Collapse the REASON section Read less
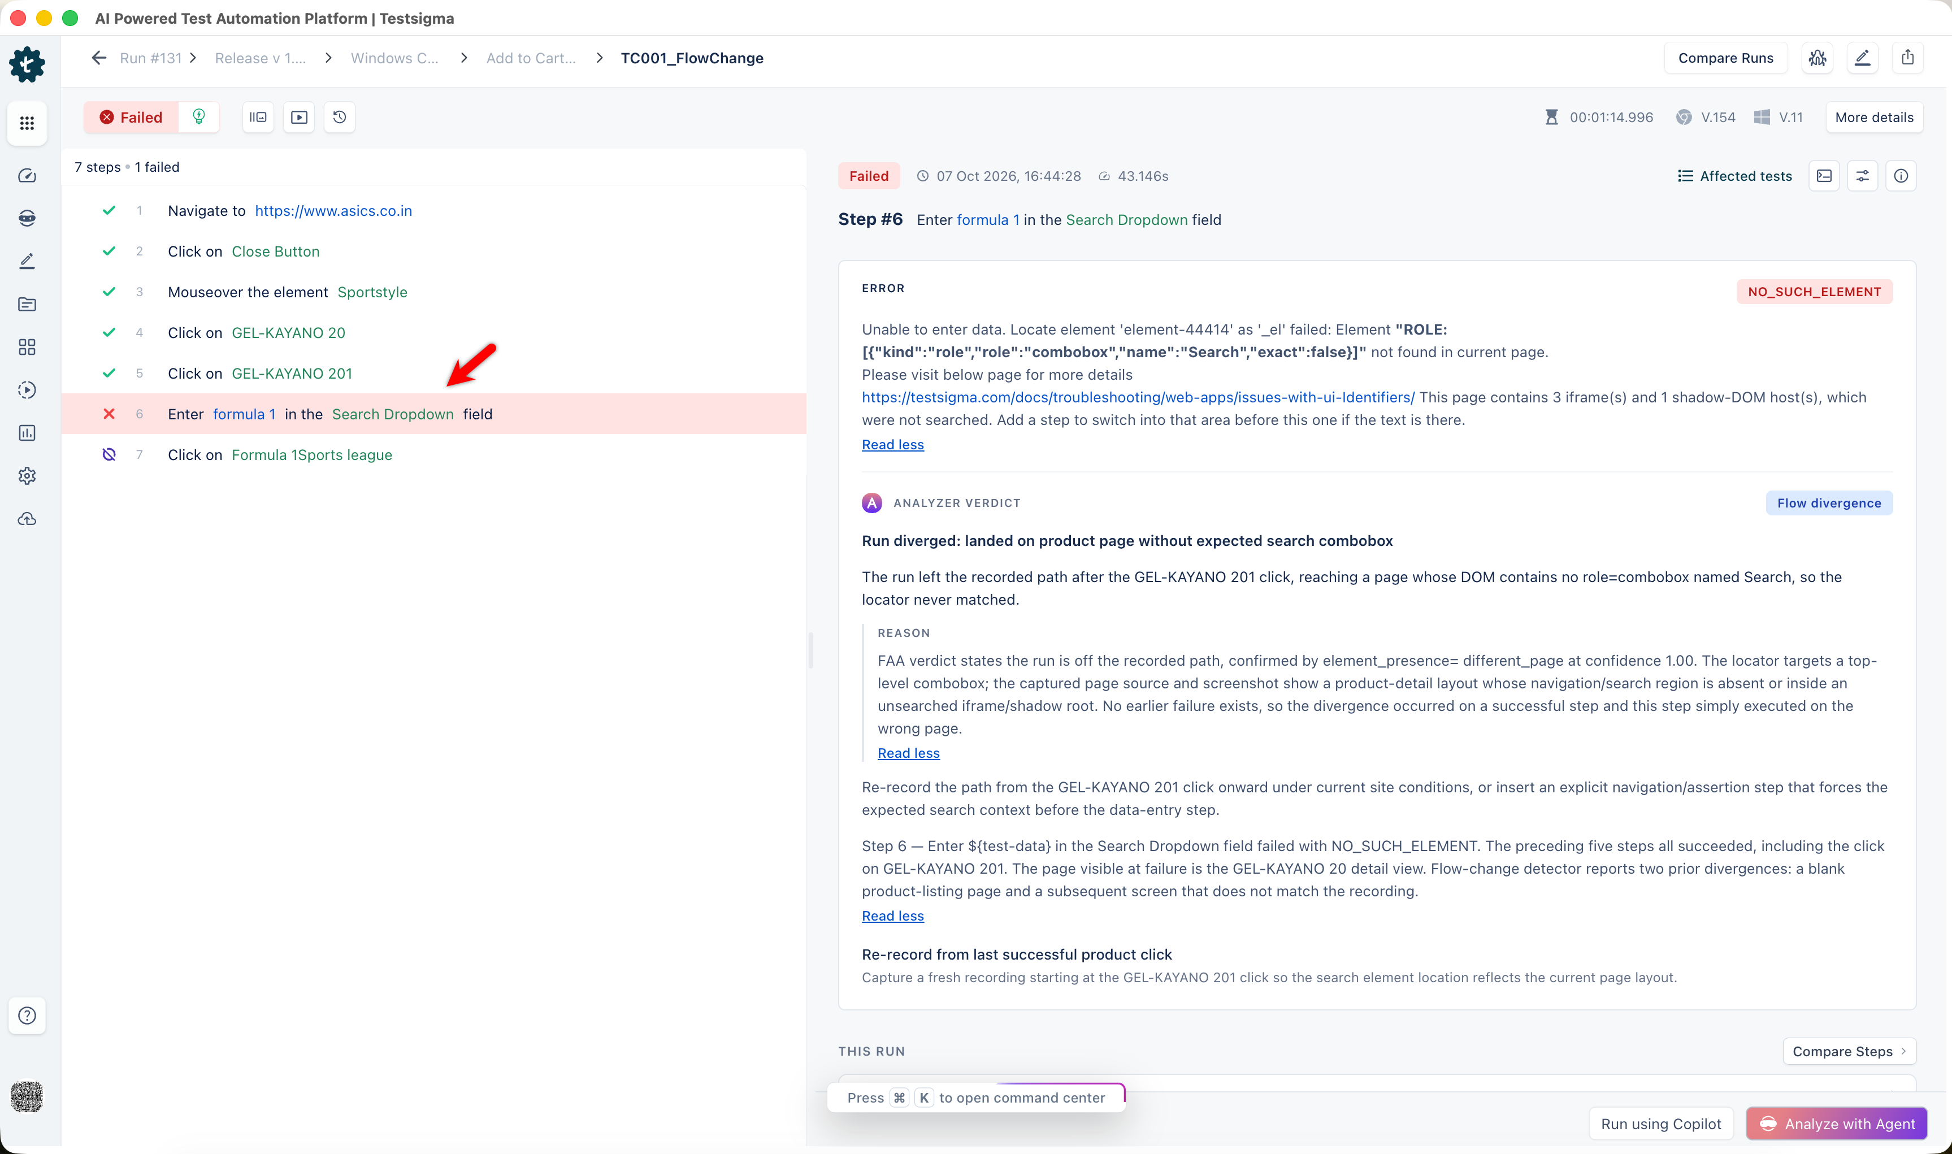This screenshot has height=1154, width=1952. point(908,753)
